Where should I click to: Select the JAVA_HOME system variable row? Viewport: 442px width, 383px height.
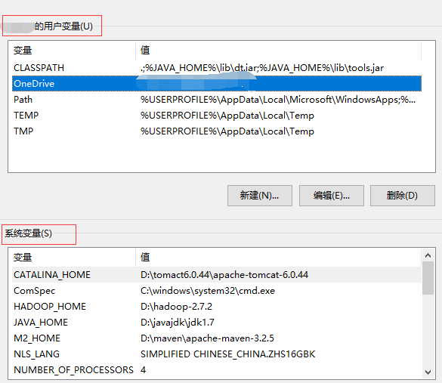point(217,322)
